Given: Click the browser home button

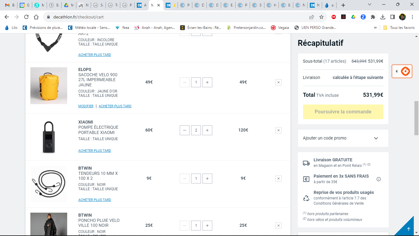Looking at the screenshot, I should tap(36, 17).
